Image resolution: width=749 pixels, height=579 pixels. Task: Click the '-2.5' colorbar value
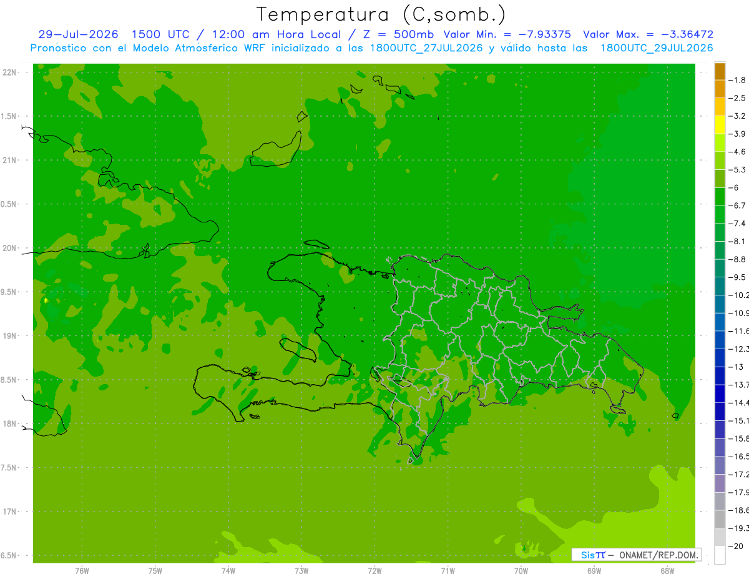(737, 98)
